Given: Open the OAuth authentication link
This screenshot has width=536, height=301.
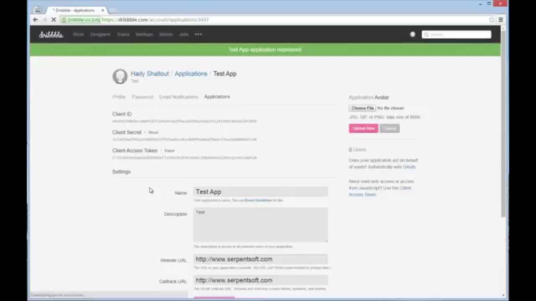Looking at the screenshot, I should 409,167.
